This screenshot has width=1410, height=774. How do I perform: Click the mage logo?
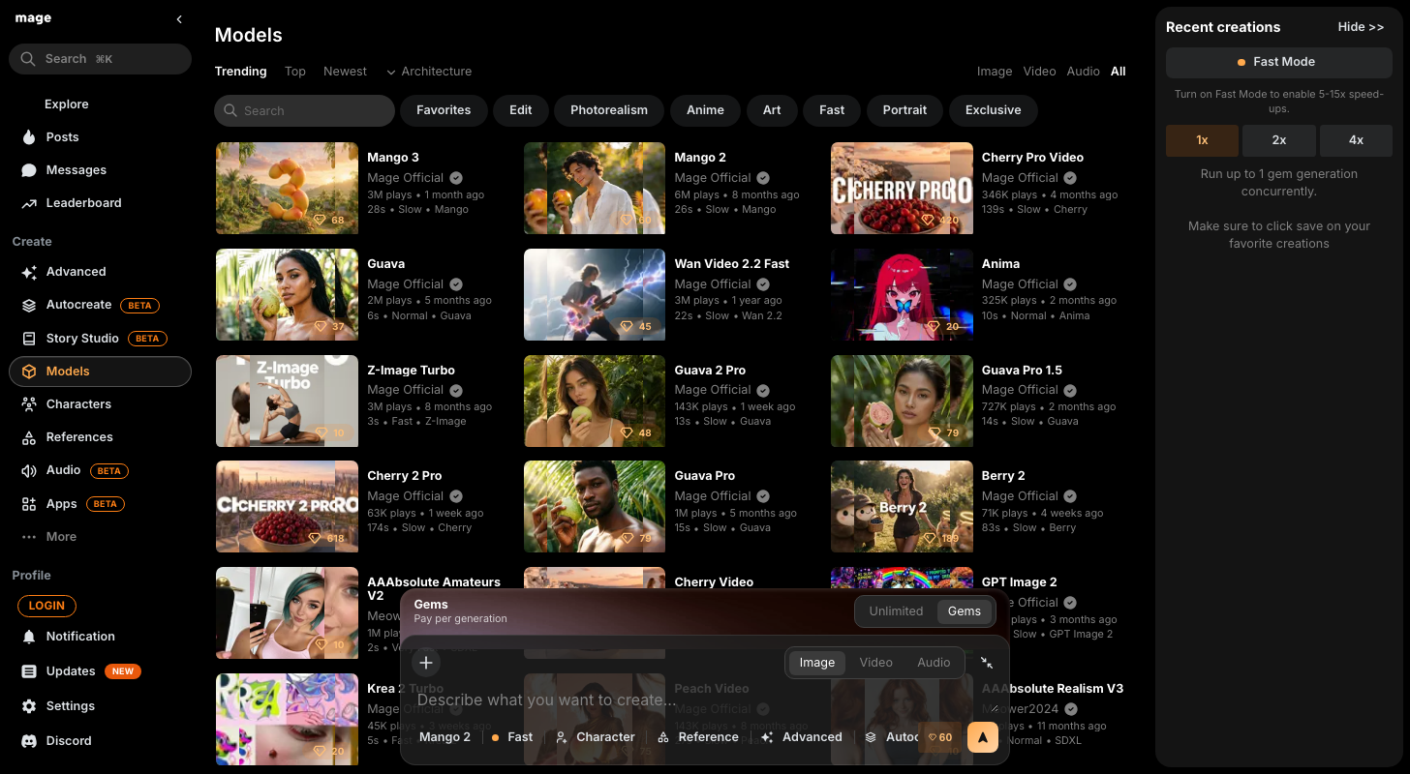tap(33, 18)
